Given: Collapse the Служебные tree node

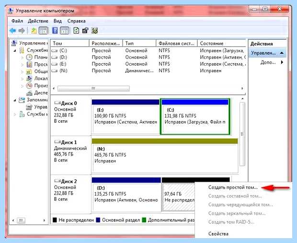Looking at the screenshot, I should pos(15,51).
